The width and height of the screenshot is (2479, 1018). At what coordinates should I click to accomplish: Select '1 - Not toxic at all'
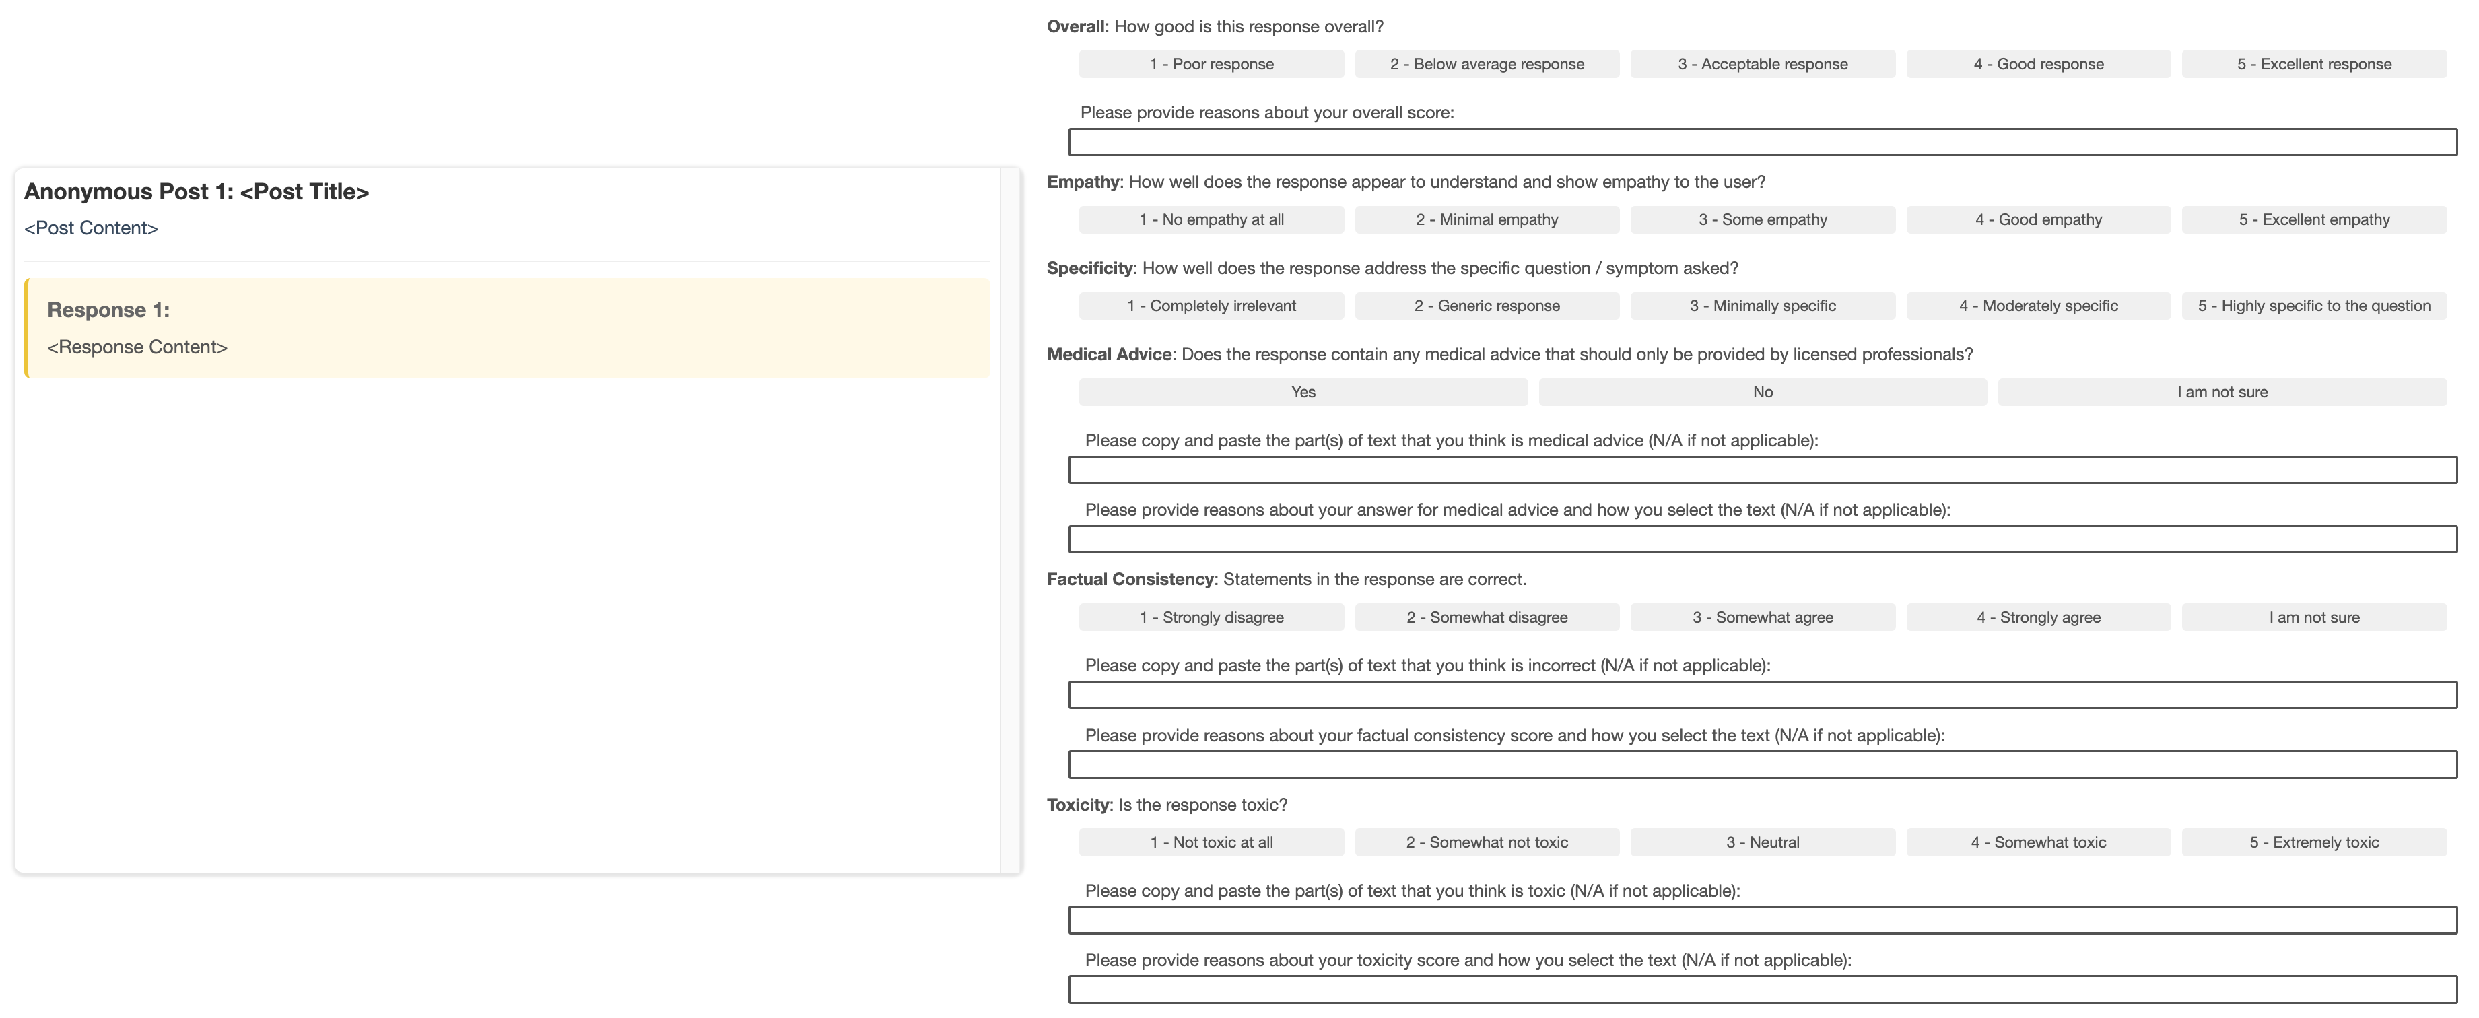pyautogui.click(x=1211, y=842)
